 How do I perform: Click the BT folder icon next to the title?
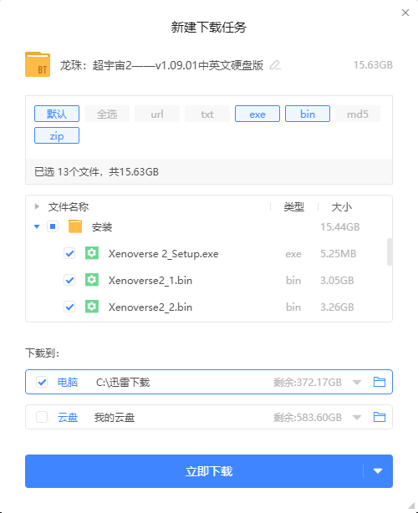click(38, 64)
